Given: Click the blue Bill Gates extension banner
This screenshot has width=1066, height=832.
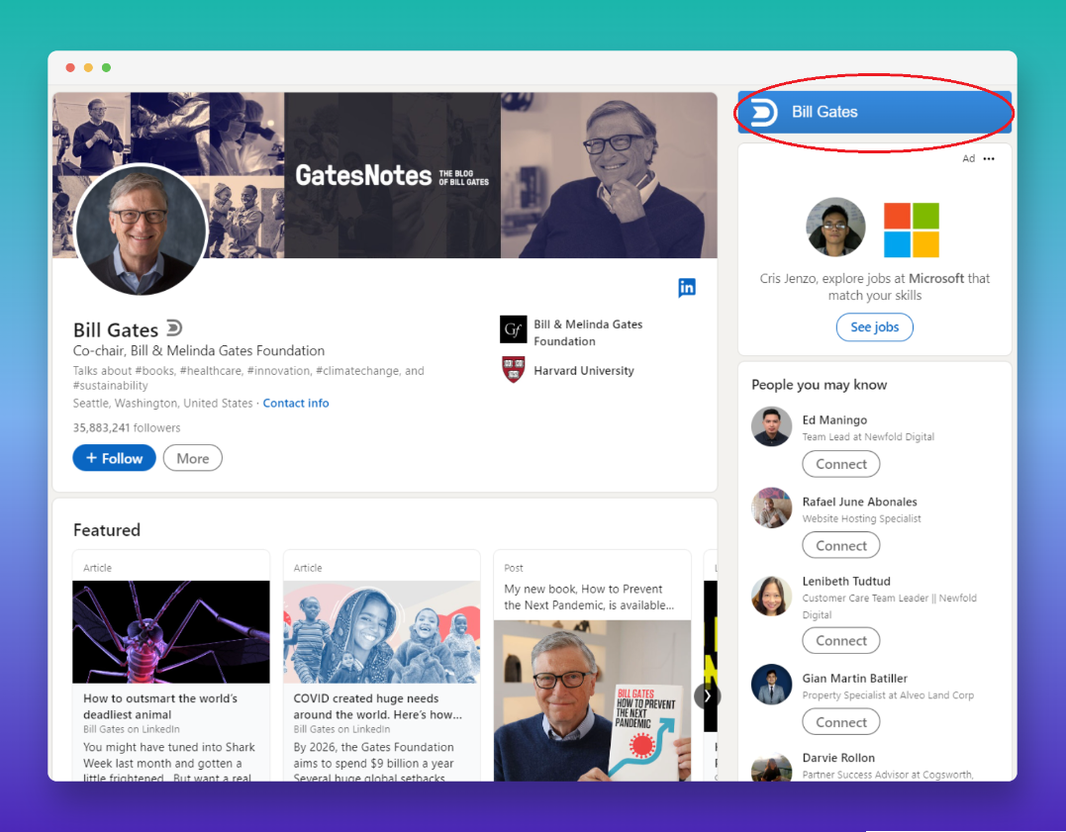Looking at the screenshot, I should (874, 112).
